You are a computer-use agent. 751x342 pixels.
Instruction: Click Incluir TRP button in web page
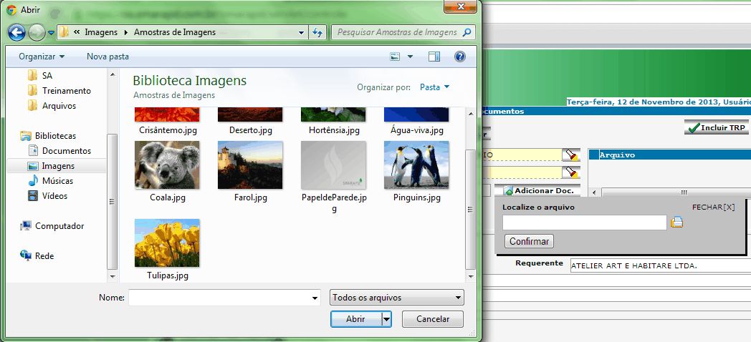(x=716, y=127)
